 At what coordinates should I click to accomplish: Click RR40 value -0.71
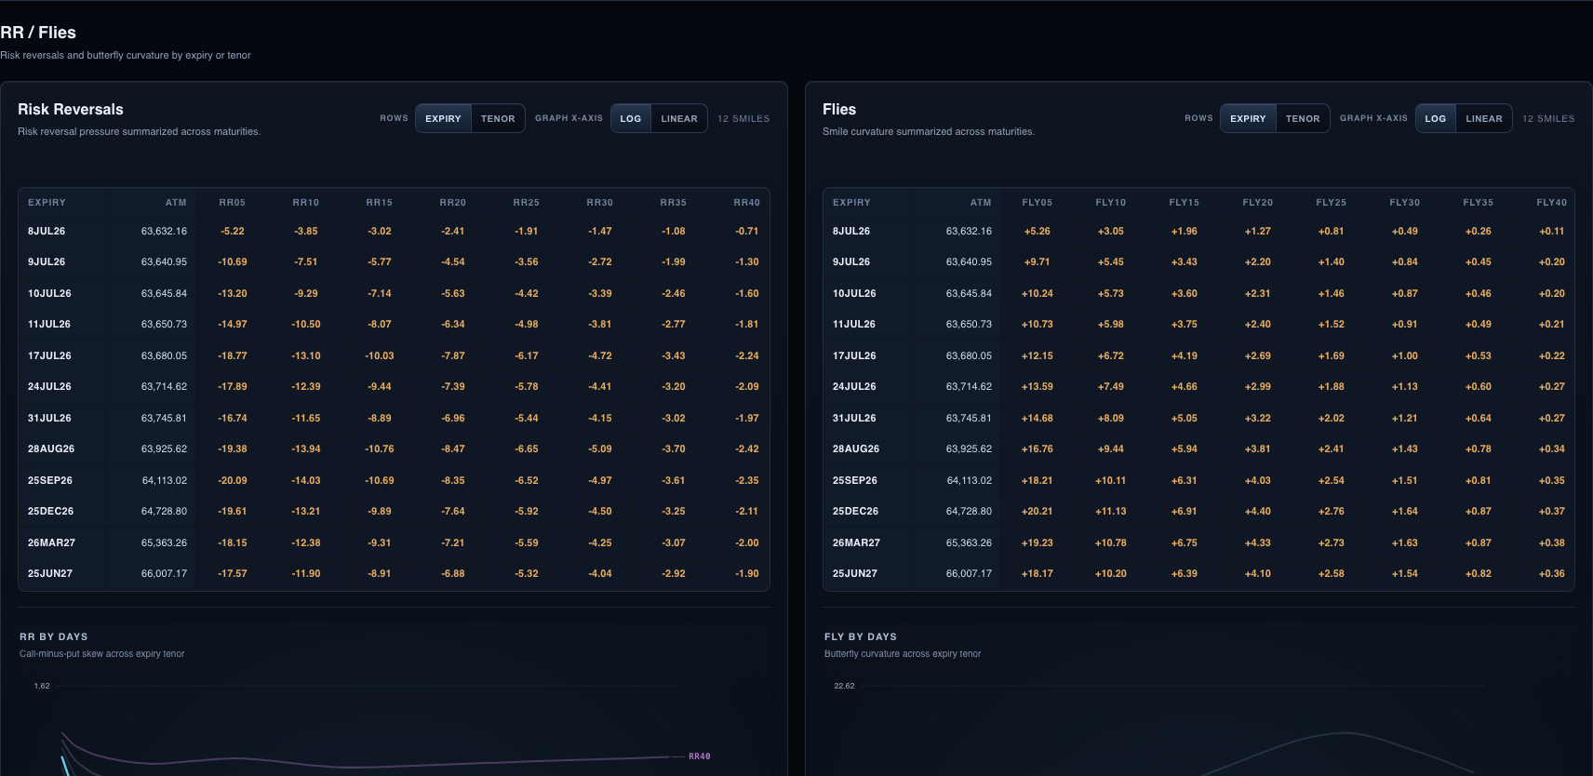[x=747, y=231]
